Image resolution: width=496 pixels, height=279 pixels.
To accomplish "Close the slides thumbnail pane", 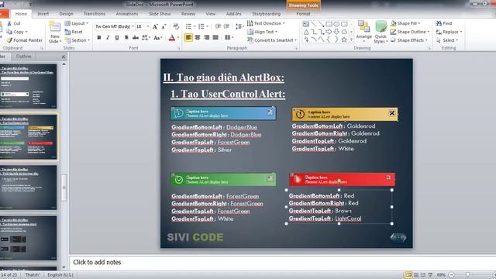I will pos(64,57).
